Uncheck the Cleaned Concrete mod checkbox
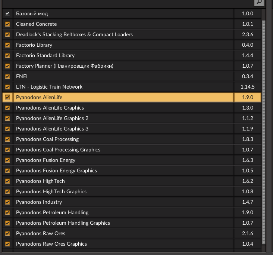The height and width of the screenshot is (255, 273). point(7,24)
